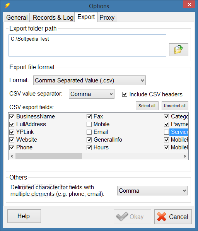Click the checkmark Okay button
The image size is (198, 231).
tap(132, 217)
